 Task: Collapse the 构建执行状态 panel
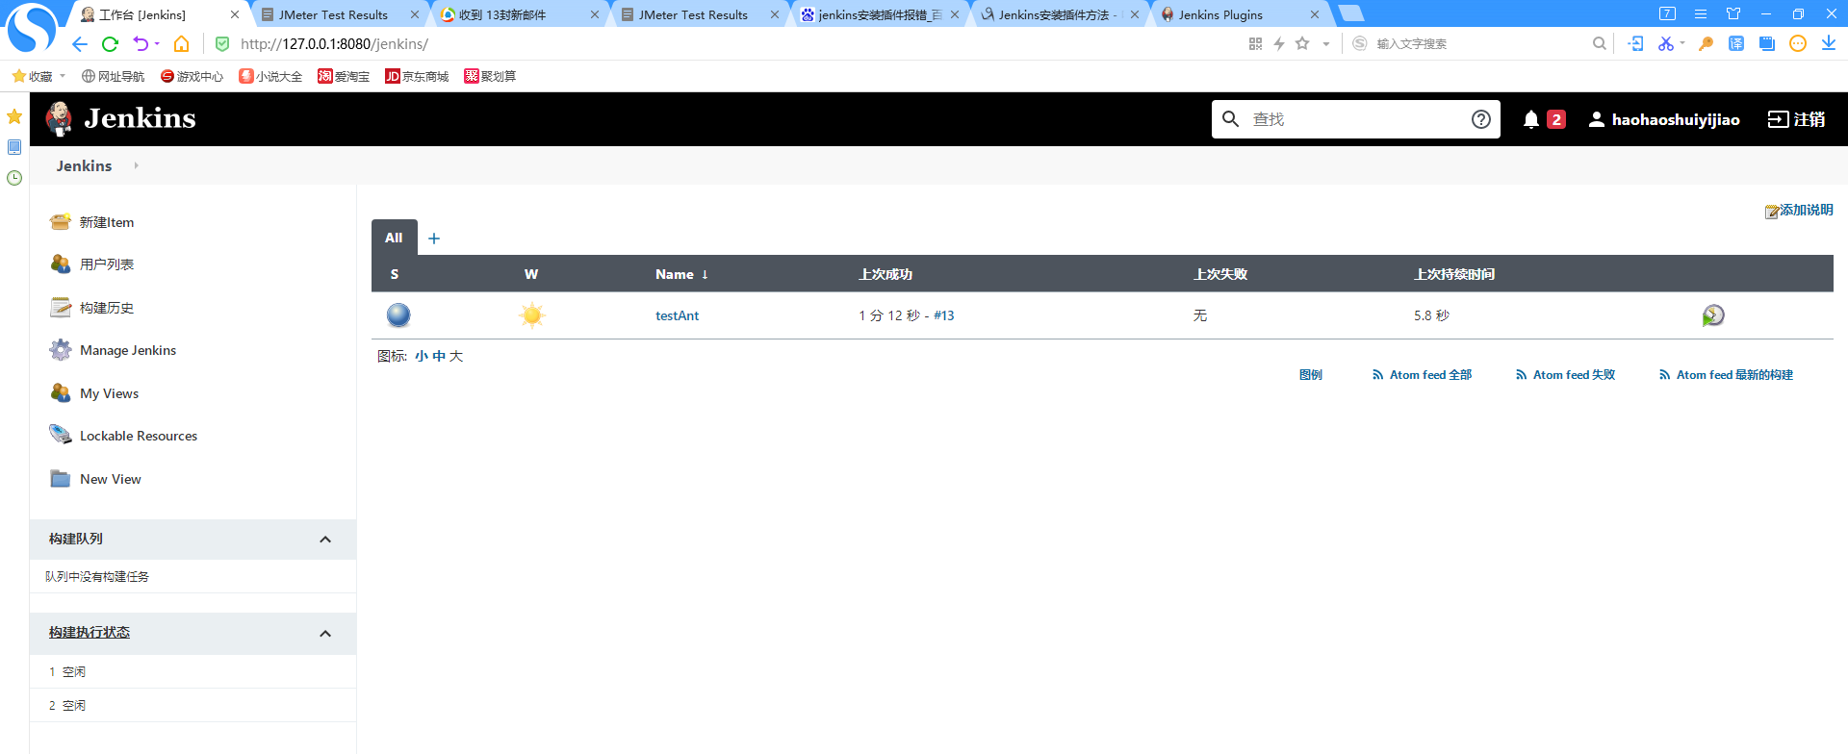[325, 634]
